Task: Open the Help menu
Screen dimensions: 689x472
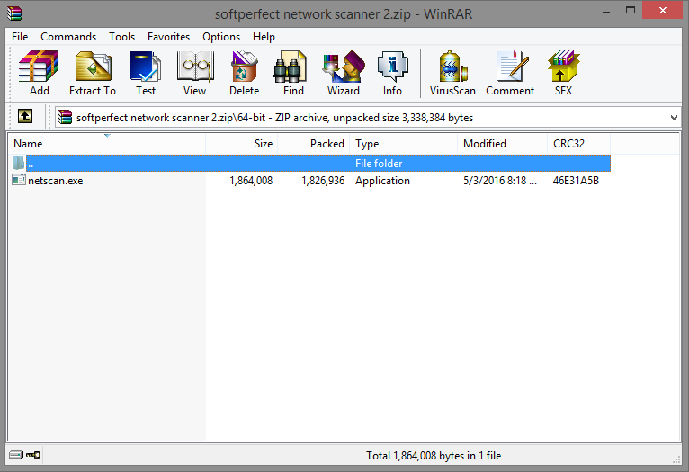Action: pyautogui.click(x=264, y=37)
